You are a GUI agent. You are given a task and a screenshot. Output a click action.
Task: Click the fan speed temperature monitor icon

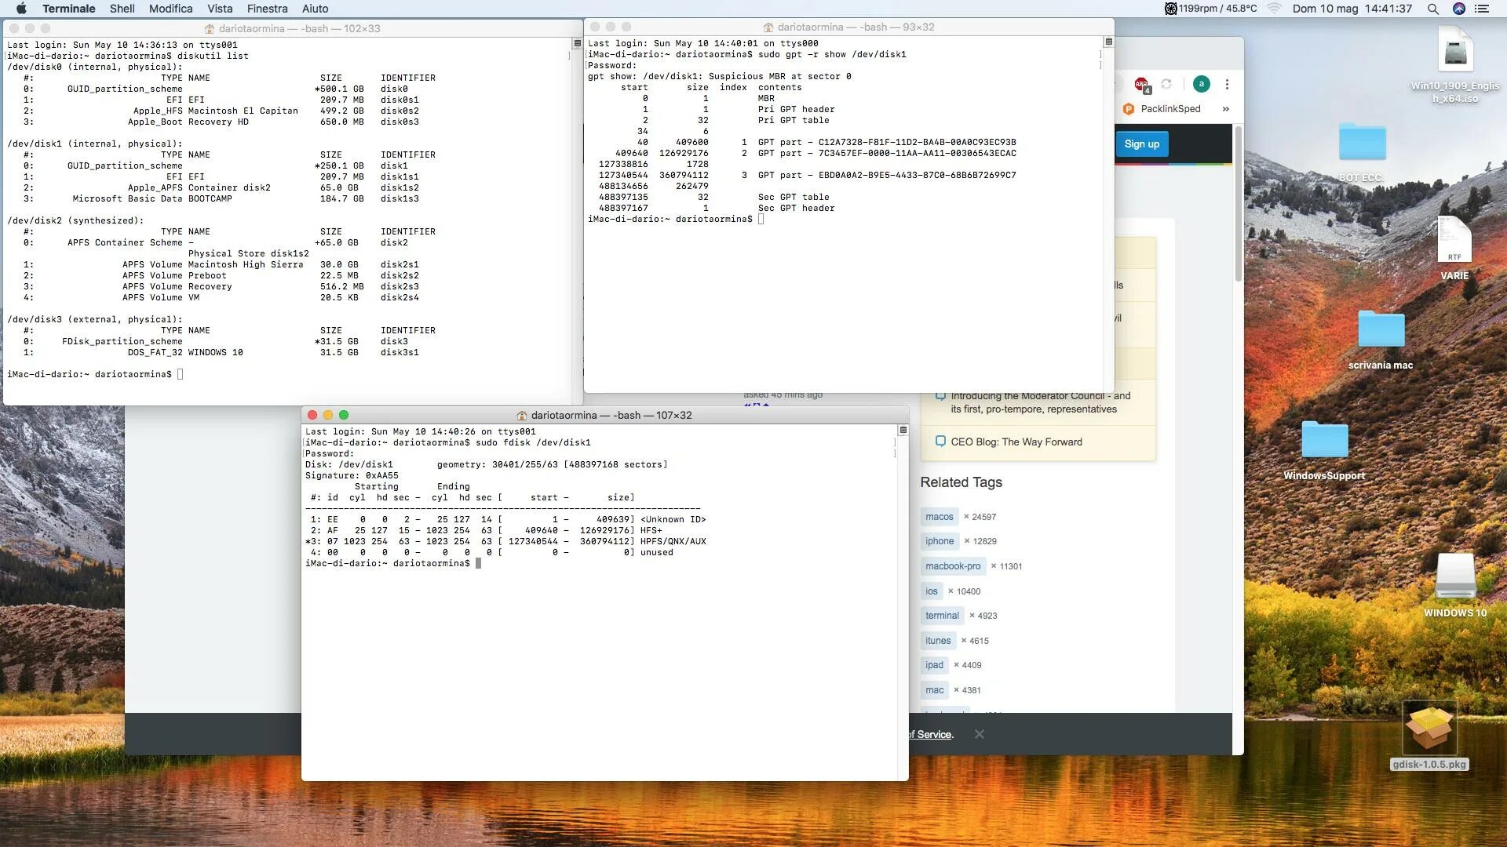coord(1170,9)
